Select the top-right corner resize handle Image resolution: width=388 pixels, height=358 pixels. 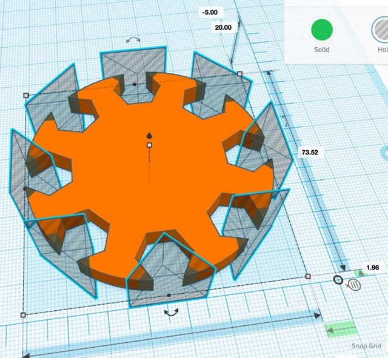239,74
